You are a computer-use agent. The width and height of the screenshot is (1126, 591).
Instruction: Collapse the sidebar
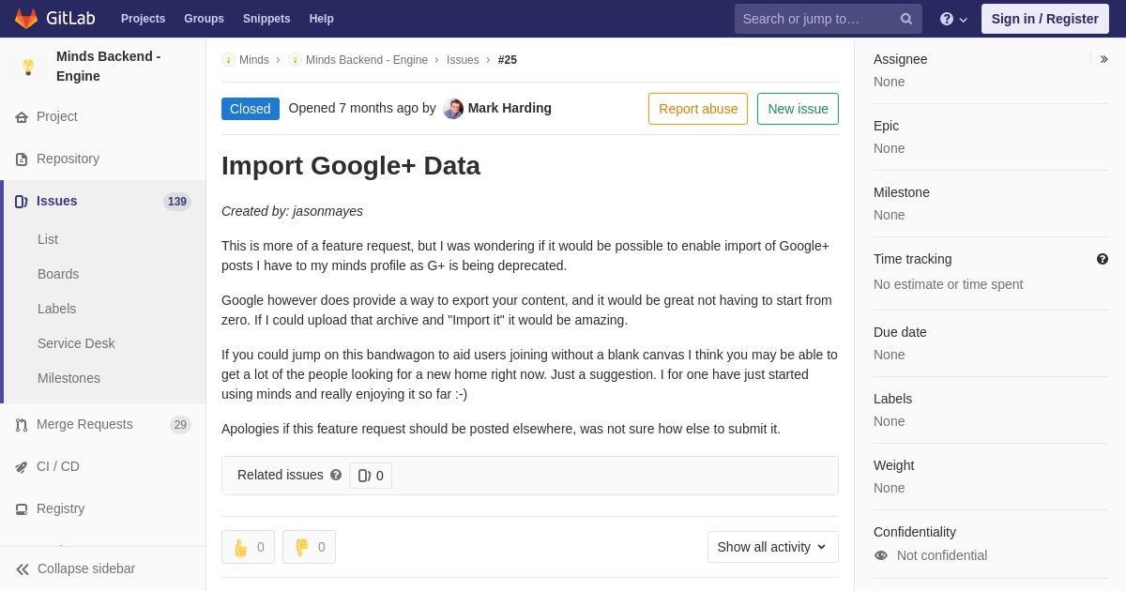[x=103, y=568]
